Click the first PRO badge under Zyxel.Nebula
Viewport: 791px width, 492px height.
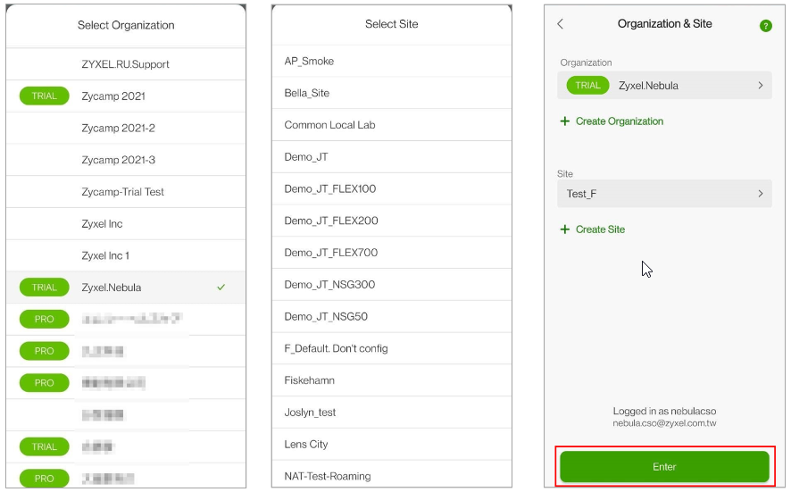pyautogui.click(x=44, y=319)
